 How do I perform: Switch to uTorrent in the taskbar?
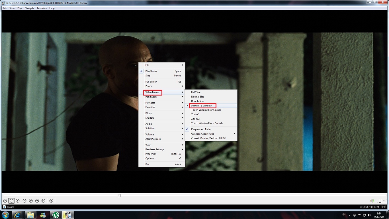tap(56, 215)
